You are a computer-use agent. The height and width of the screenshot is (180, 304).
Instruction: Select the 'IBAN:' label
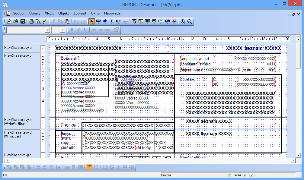click(x=65, y=143)
